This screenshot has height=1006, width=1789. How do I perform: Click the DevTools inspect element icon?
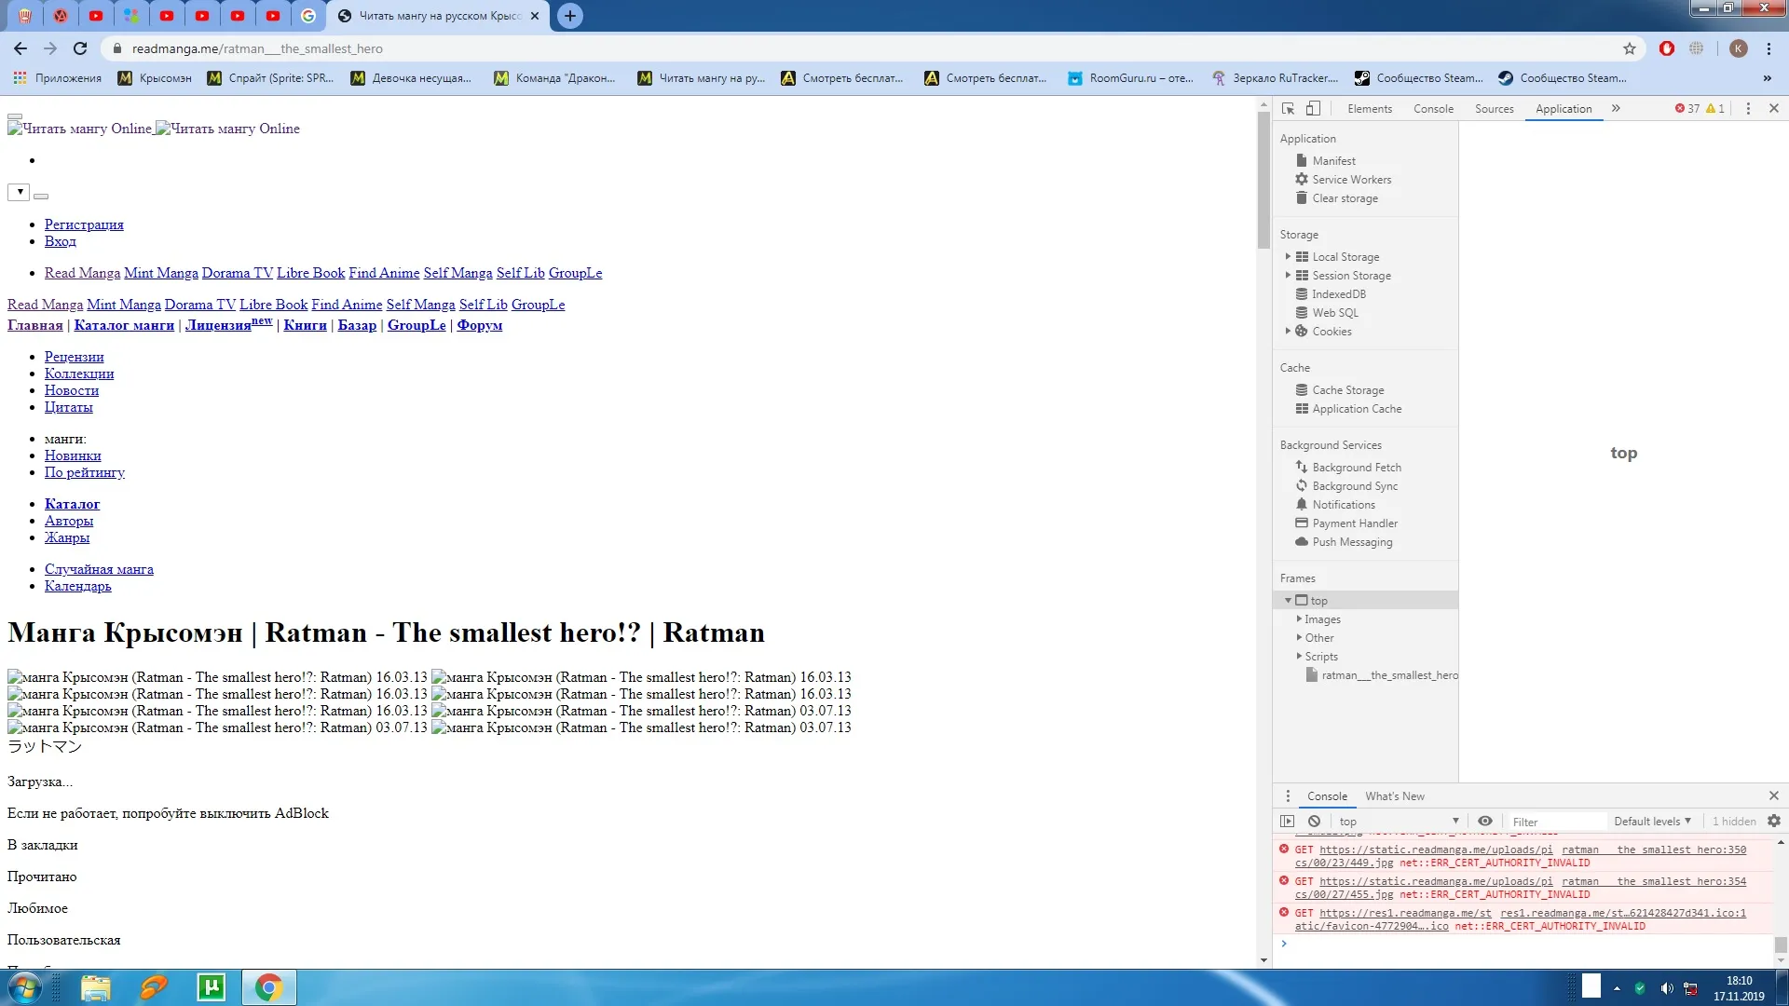1288,109
